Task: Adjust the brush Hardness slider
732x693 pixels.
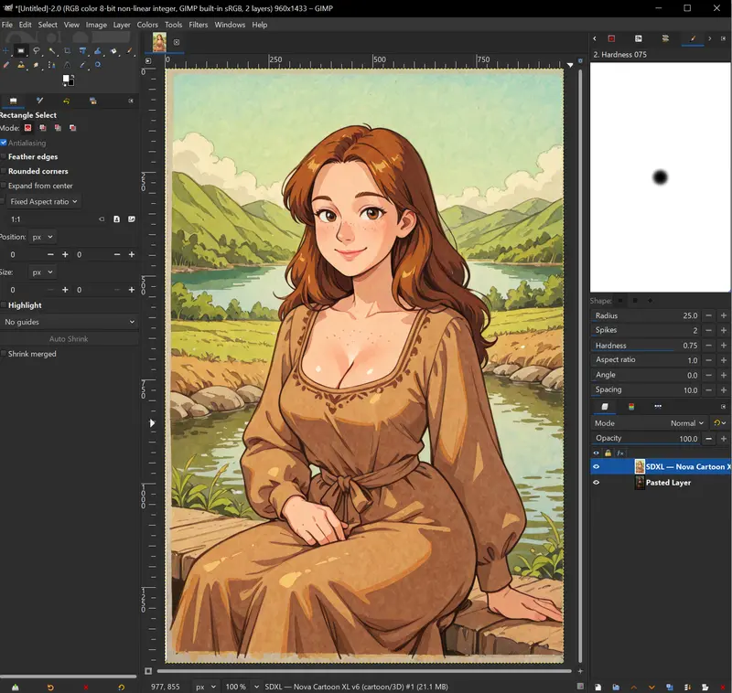Action: point(646,346)
